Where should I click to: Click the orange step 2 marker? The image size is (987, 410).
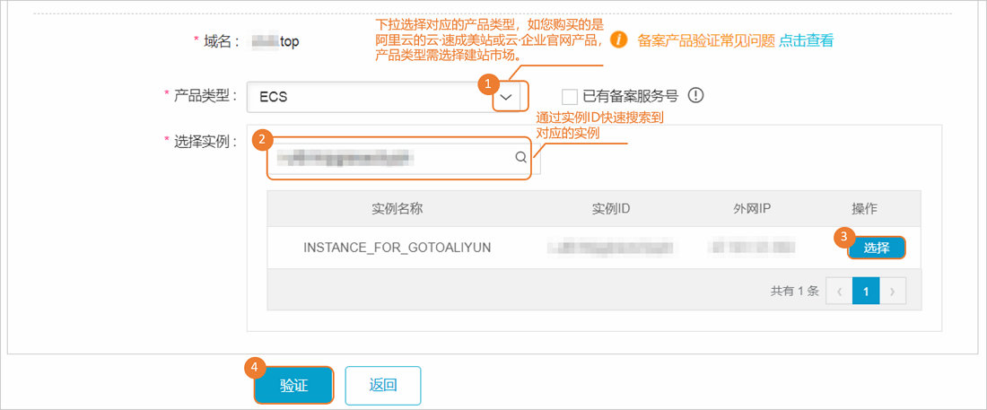(x=261, y=139)
